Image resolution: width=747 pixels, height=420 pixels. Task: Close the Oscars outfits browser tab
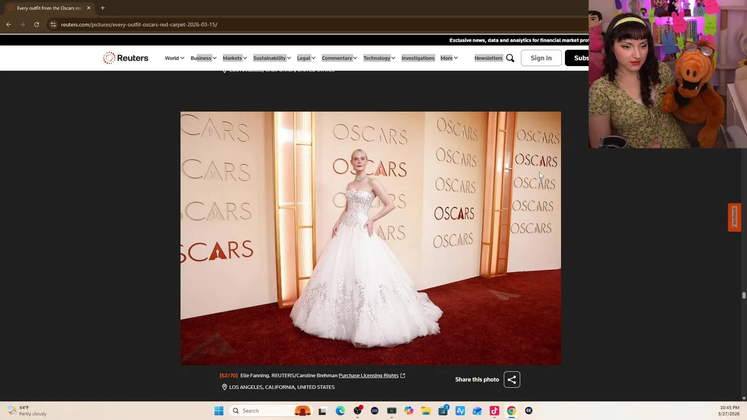click(x=89, y=8)
